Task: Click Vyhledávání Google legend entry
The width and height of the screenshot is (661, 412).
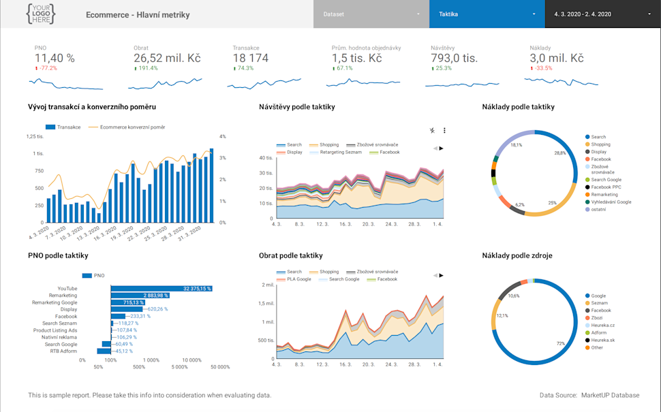Action: [609, 202]
